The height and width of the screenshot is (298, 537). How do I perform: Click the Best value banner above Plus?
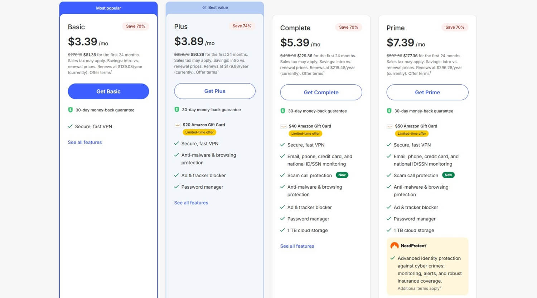click(x=214, y=7)
